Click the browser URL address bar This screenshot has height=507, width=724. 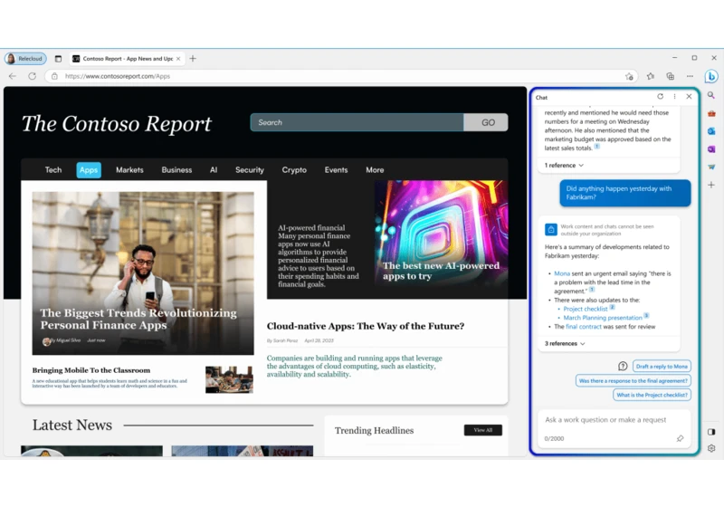[x=341, y=76]
